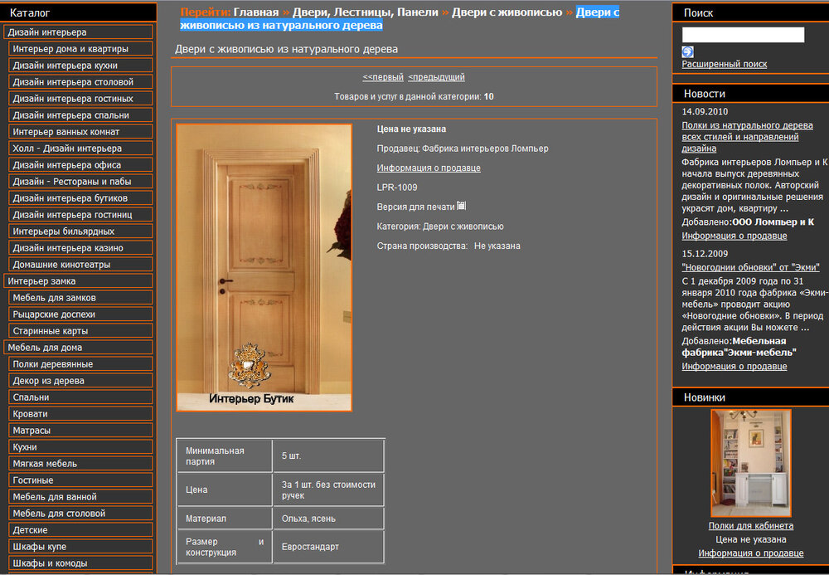The height and width of the screenshot is (575, 829).
Task: Click the print version icon
Action: tap(461, 206)
